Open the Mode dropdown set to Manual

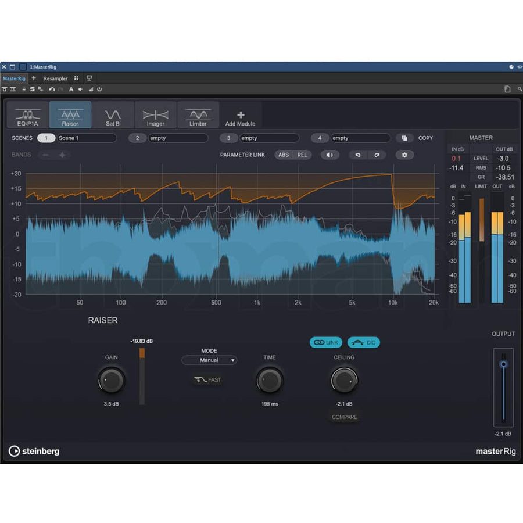[x=209, y=360]
